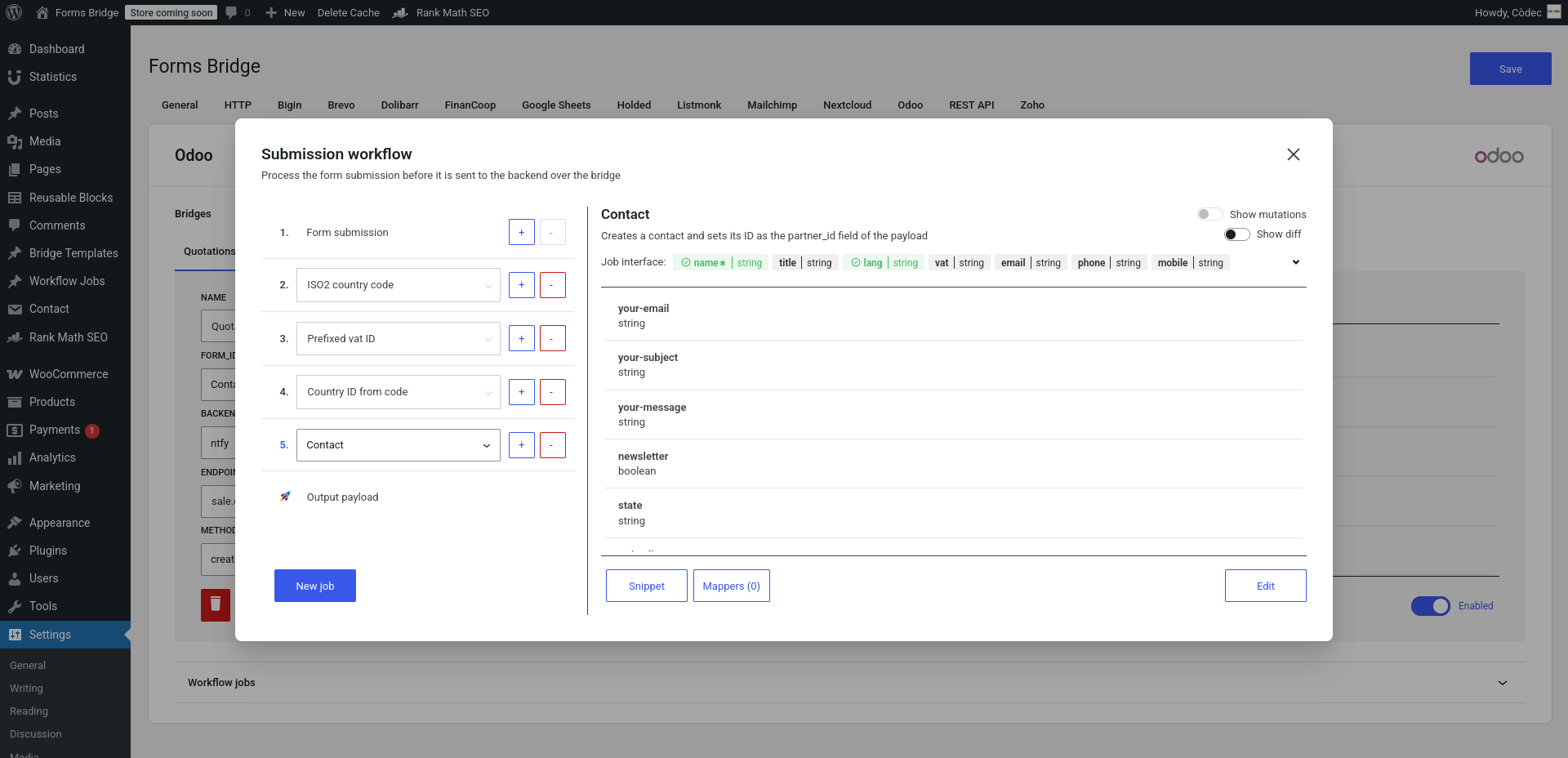1568x758 pixels.
Task: Add a step after Form submission
Action: 522,232
